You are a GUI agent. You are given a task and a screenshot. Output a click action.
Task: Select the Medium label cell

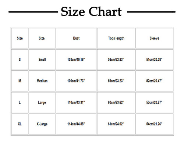[x=42, y=81]
